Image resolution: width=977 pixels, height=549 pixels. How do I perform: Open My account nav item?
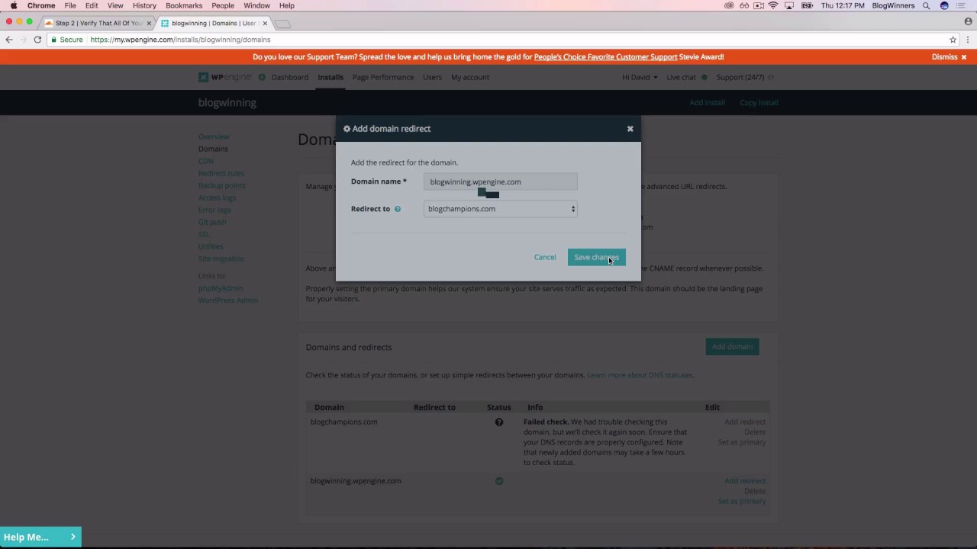click(470, 77)
